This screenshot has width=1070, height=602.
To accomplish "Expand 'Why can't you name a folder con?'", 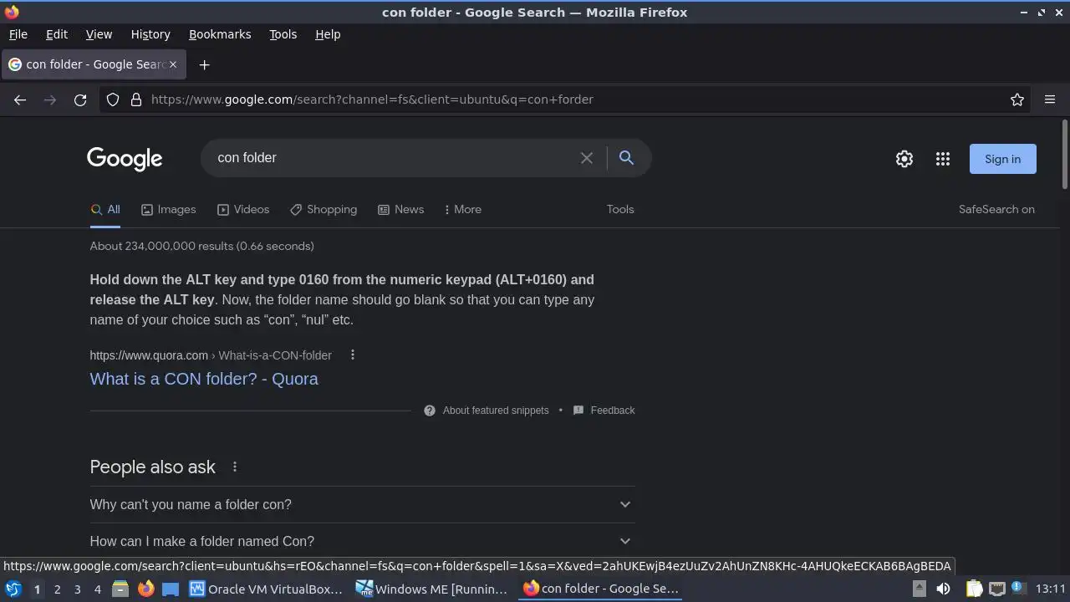I will (x=362, y=504).
